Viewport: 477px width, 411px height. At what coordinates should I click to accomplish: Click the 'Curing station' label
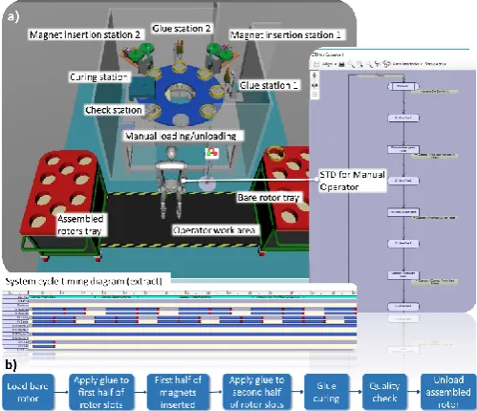(x=98, y=77)
